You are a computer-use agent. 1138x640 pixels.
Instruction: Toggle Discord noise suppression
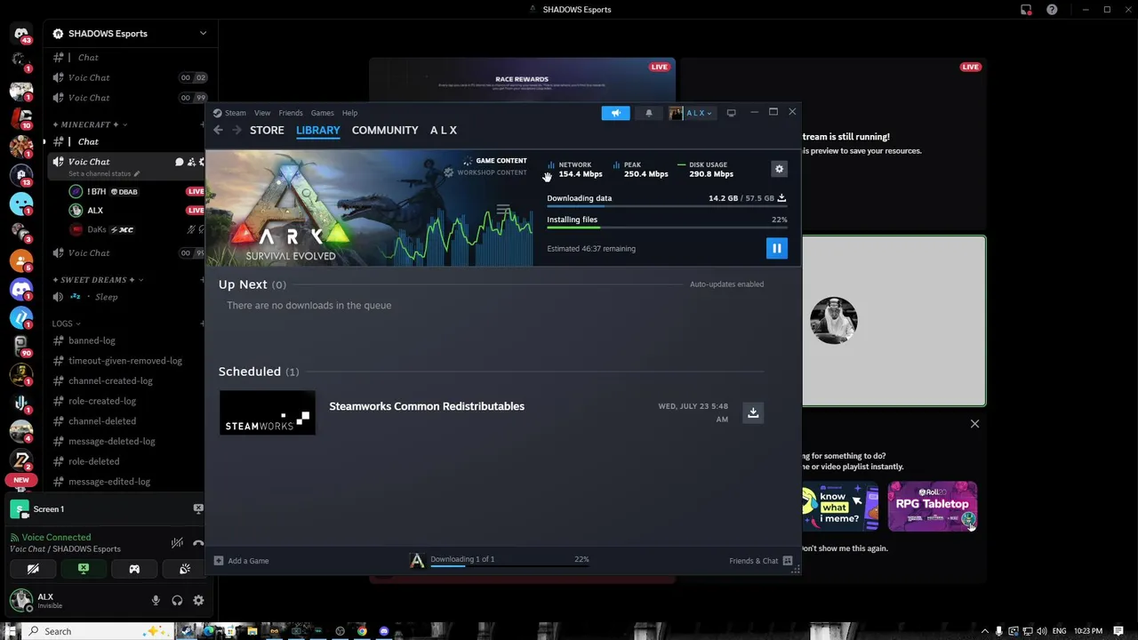click(x=177, y=542)
